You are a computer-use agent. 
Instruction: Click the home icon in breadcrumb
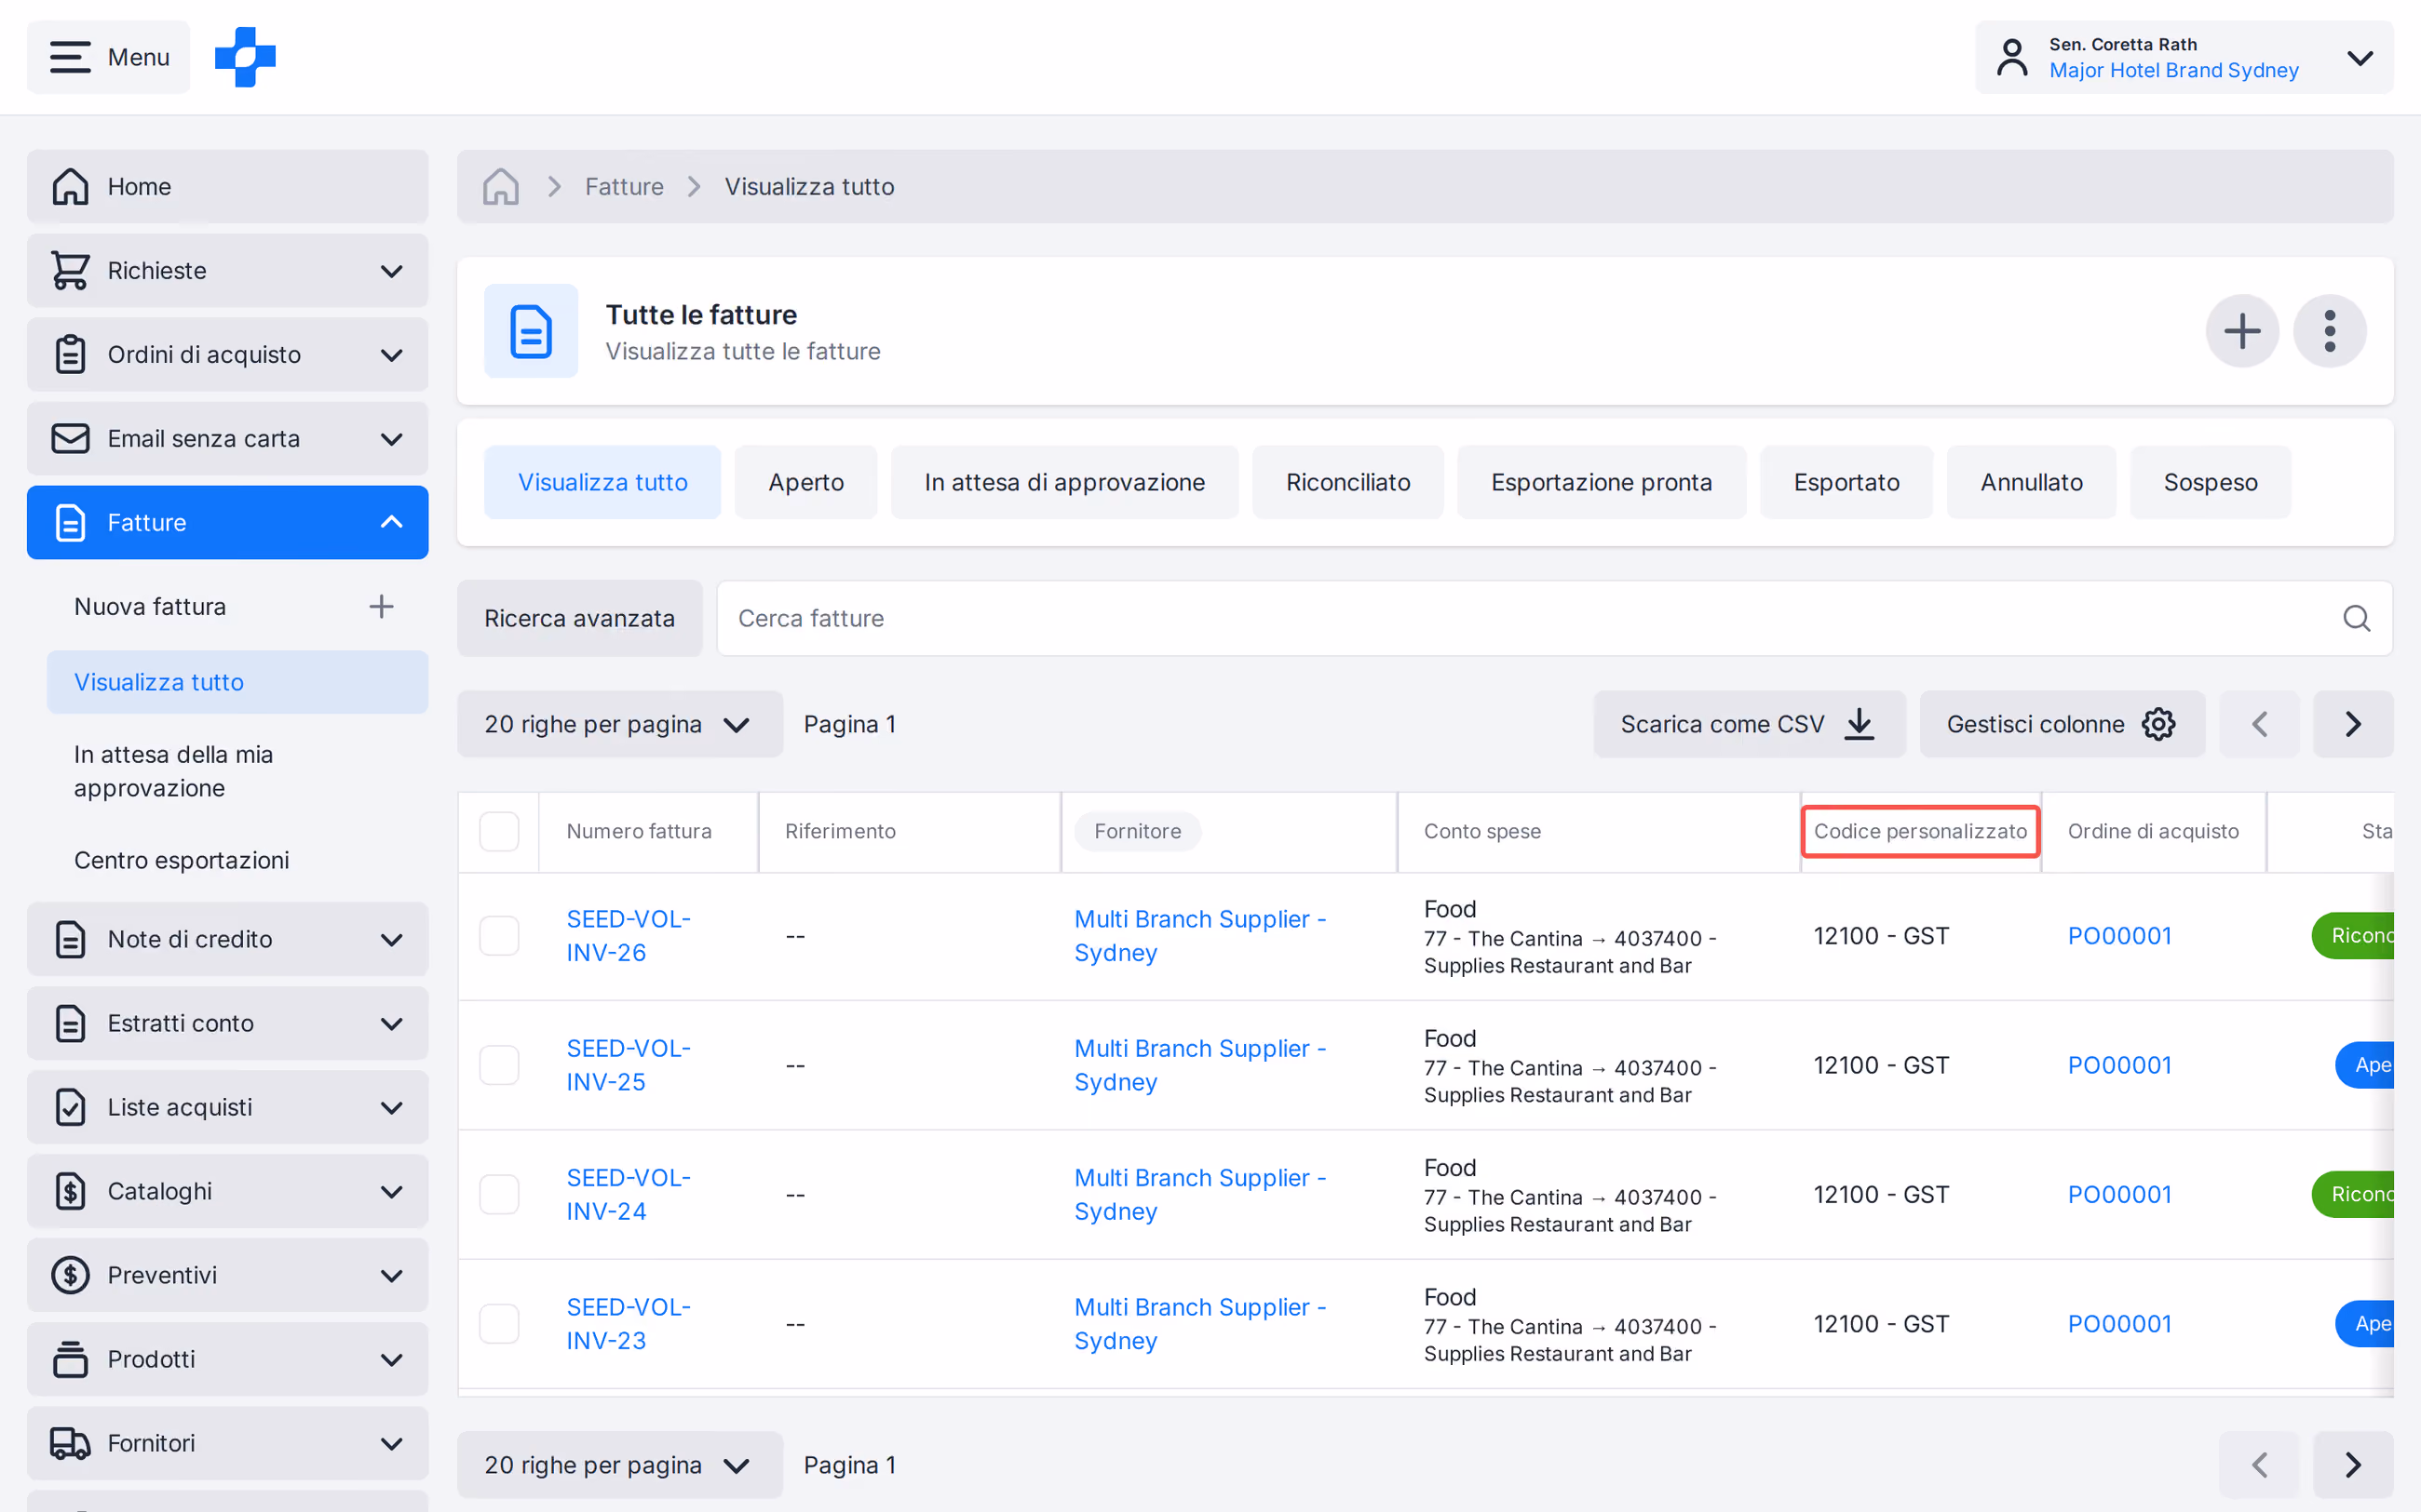(x=500, y=187)
